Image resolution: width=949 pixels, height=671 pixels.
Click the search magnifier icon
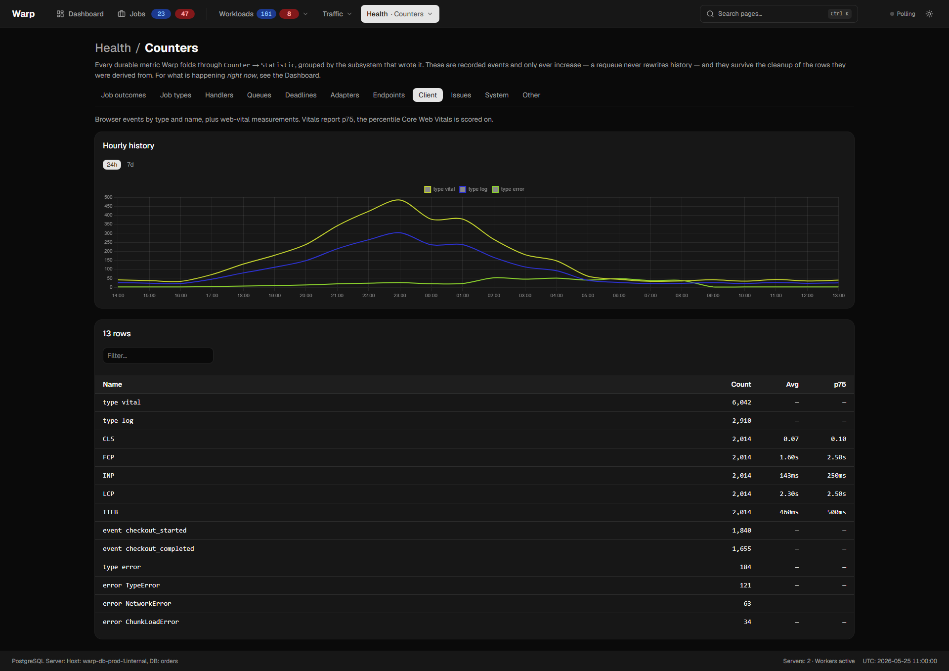[710, 14]
